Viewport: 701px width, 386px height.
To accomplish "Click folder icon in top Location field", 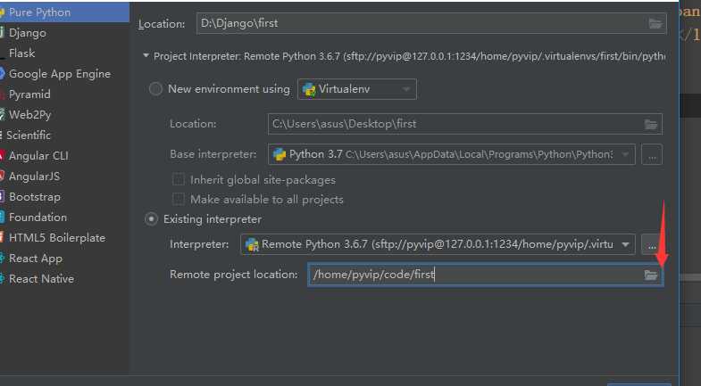I will coord(655,24).
